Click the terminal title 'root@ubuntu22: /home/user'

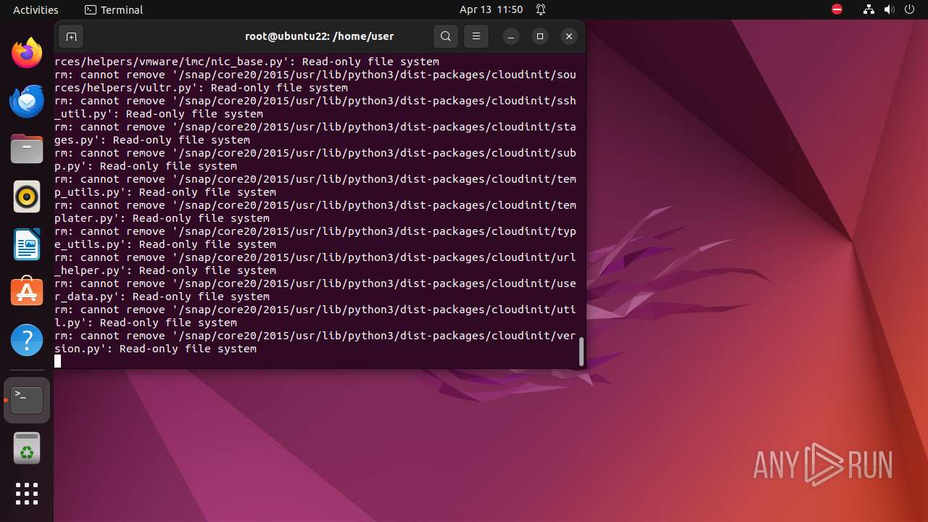pyautogui.click(x=320, y=36)
